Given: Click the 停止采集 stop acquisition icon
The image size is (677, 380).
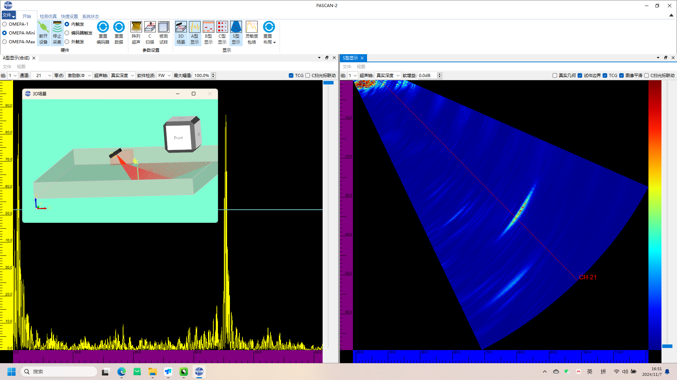Looking at the screenshot, I should [x=57, y=32].
